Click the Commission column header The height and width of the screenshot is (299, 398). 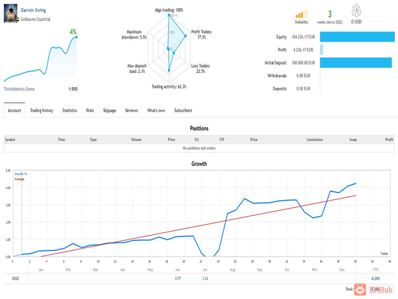click(315, 140)
